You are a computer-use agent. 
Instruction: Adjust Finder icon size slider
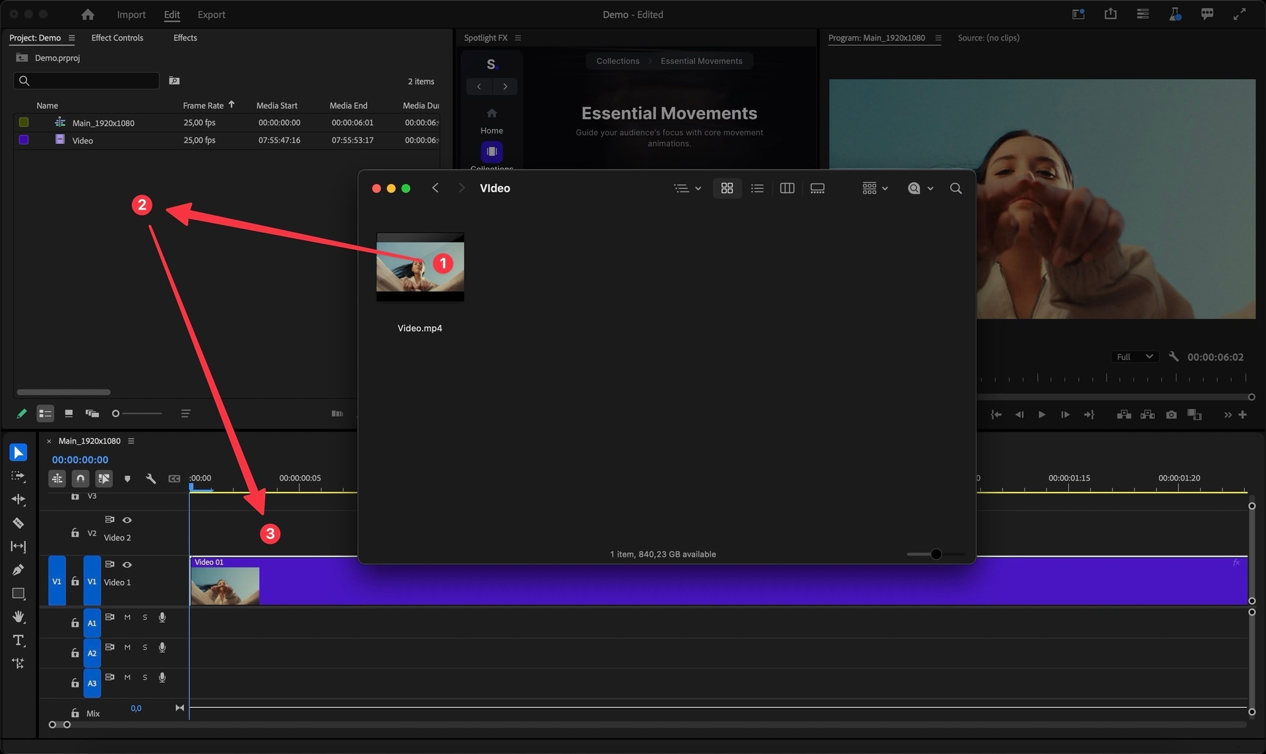coord(936,554)
